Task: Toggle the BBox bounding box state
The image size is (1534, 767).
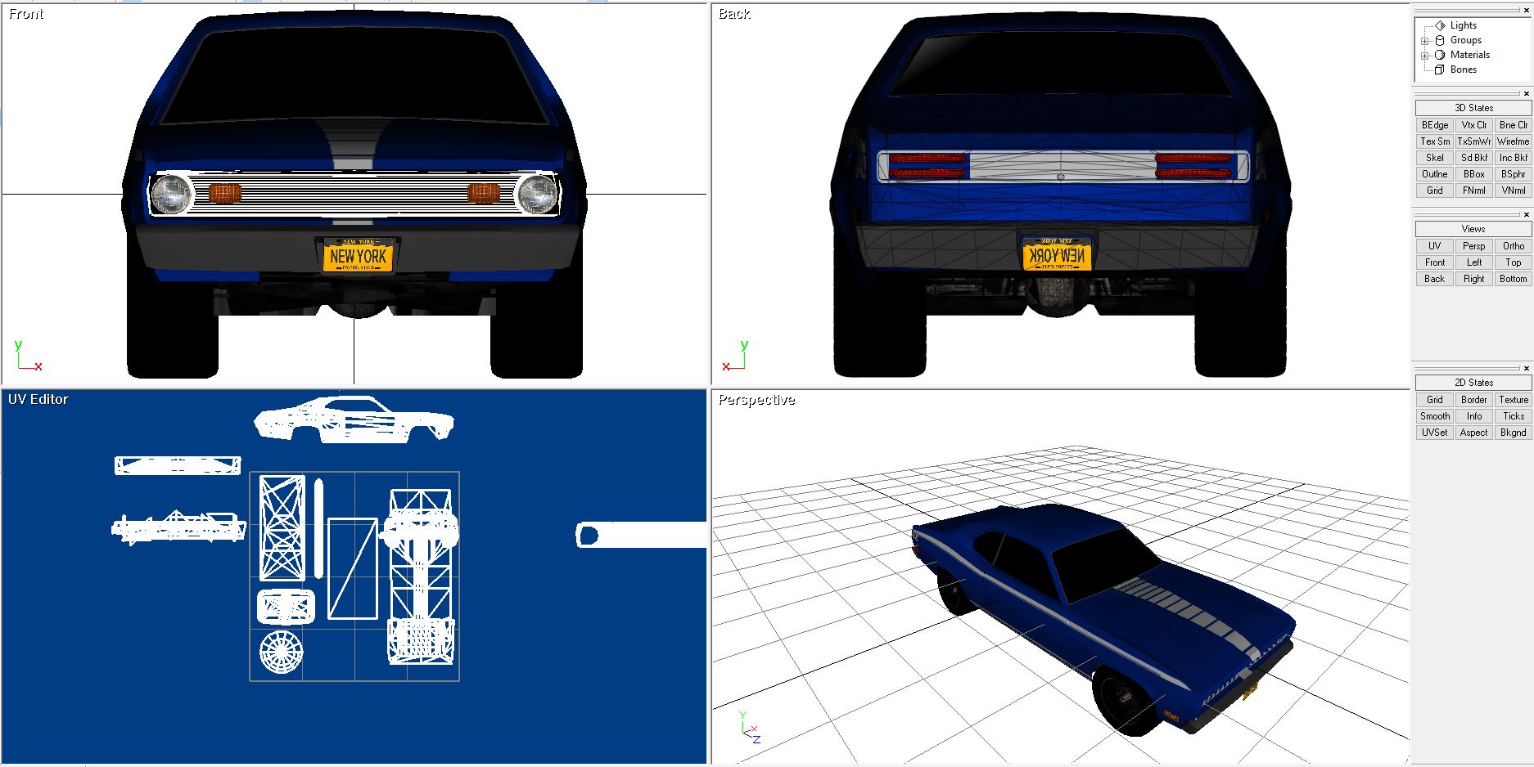Action: click(x=1473, y=174)
